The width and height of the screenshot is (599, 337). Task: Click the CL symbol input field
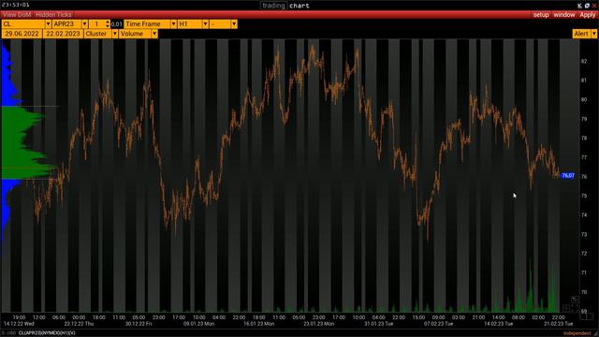point(23,23)
